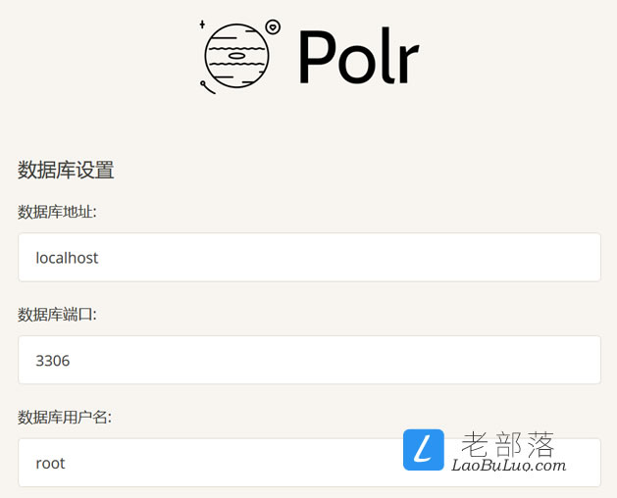Click the wavy cloud bands on planet
Viewport: 617px width, 498px height.
pyautogui.click(x=236, y=56)
